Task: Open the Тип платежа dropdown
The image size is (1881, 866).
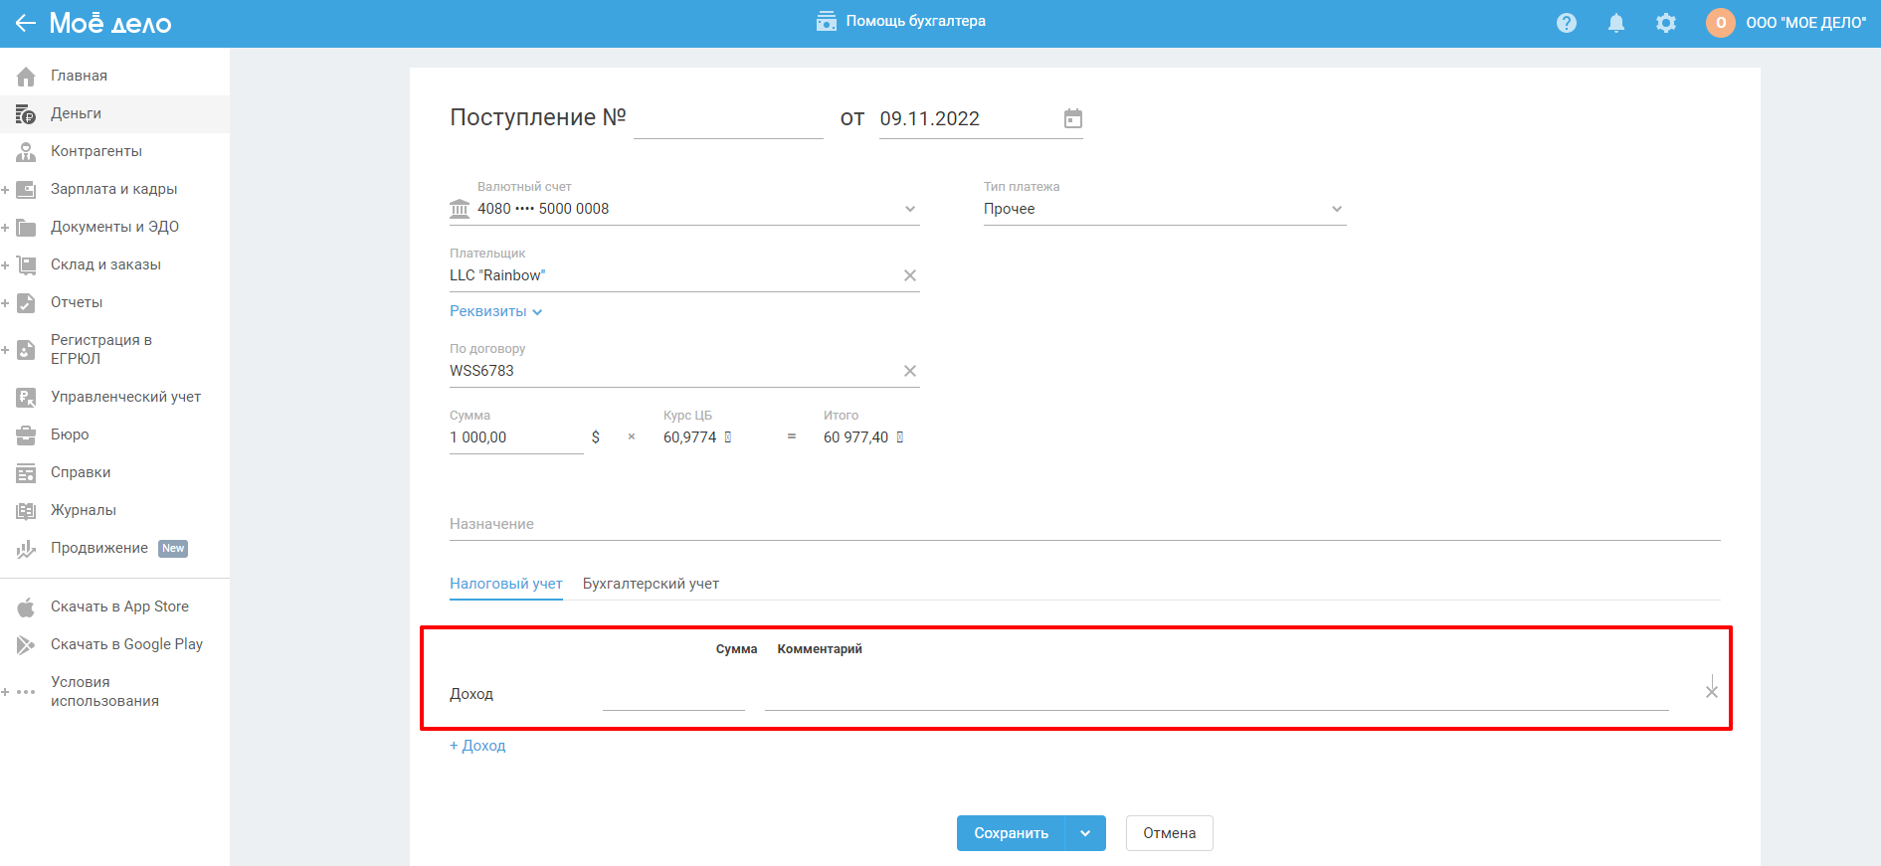Action: click(x=1336, y=209)
